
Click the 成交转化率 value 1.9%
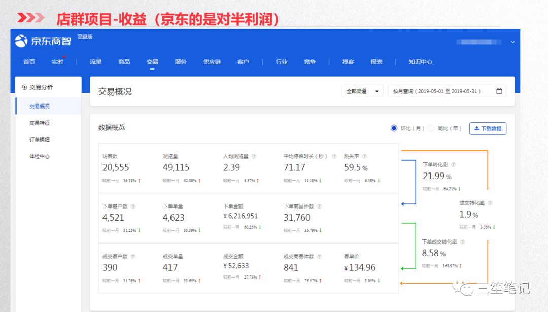point(469,214)
